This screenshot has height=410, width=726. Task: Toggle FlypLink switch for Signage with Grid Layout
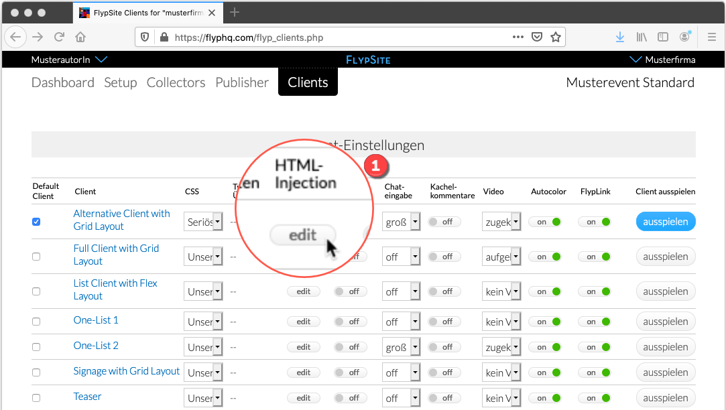595,372
